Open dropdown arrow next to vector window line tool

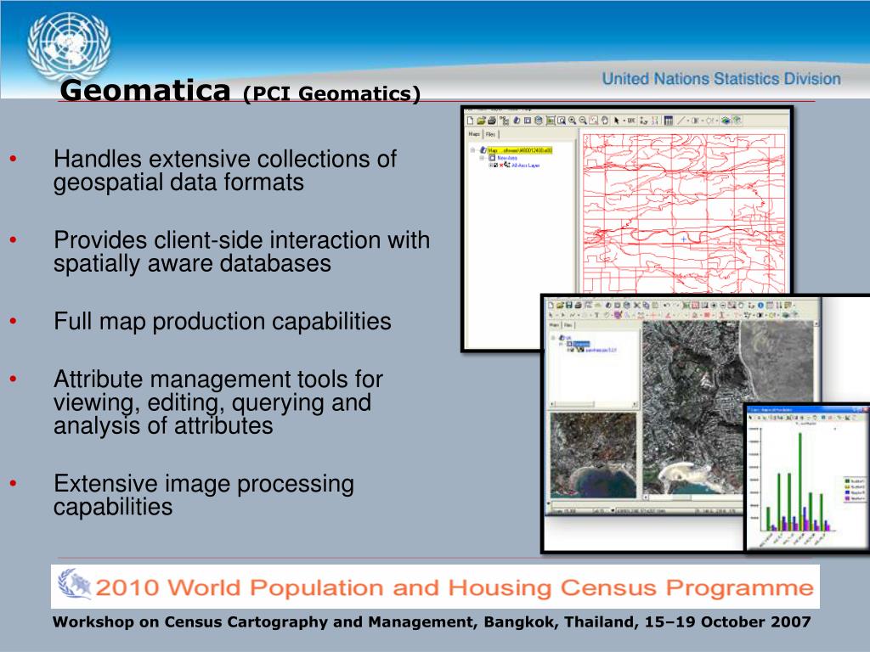pyautogui.click(x=688, y=121)
